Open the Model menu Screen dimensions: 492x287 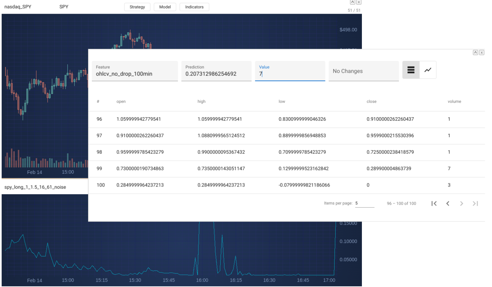tap(165, 7)
